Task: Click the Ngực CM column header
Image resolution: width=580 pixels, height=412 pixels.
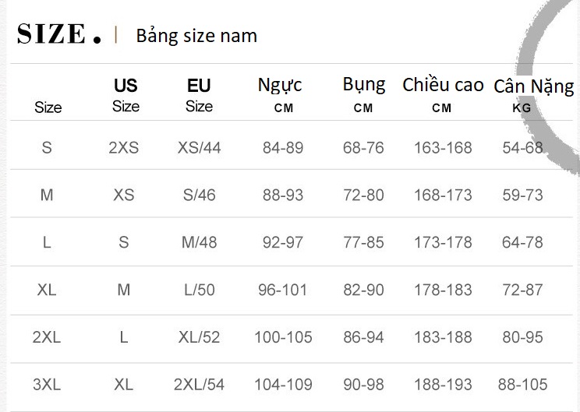Action: [x=281, y=94]
